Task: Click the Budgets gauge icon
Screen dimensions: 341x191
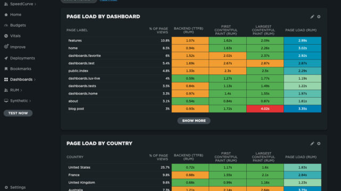Action: coord(6,25)
